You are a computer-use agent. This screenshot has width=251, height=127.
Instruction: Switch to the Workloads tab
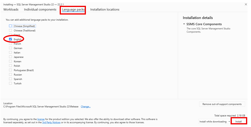click(11, 9)
